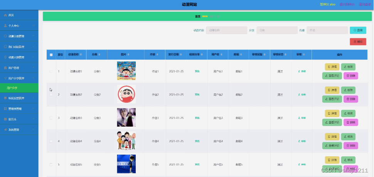
Task: Sort table by 视频分享 column arrows
Action: pyautogui.click(x=202, y=55)
